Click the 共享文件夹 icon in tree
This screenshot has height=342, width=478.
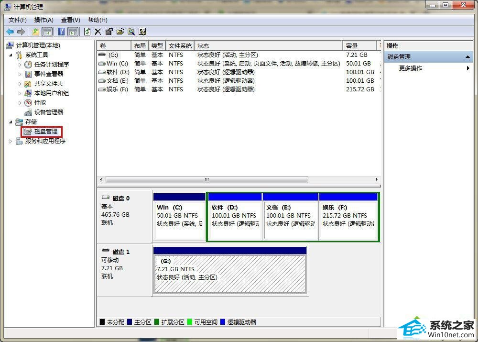(x=28, y=84)
